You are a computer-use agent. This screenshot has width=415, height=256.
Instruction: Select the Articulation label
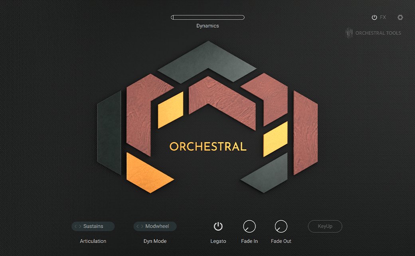pos(93,241)
